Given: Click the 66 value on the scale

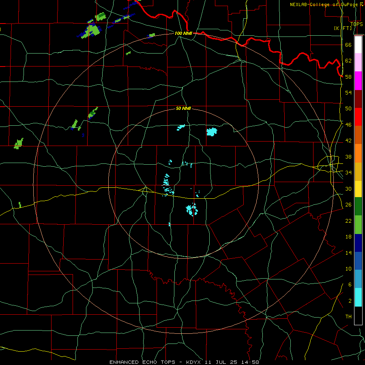Looking at the screenshot, I should click(x=348, y=45).
